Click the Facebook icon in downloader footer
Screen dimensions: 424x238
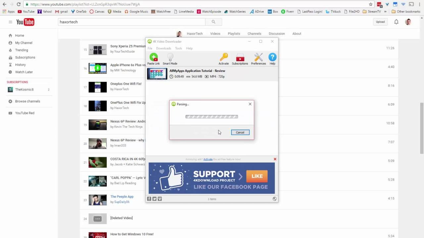149,199
